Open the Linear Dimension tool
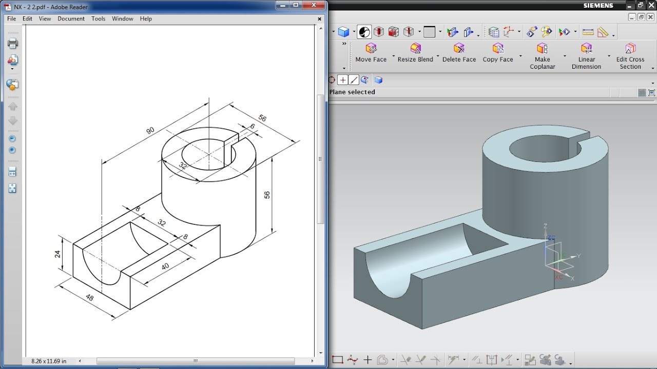 (x=586, y=56)
